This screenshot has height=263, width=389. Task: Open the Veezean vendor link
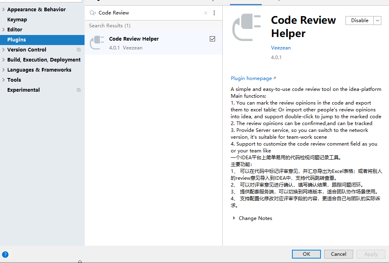(281, 48)
